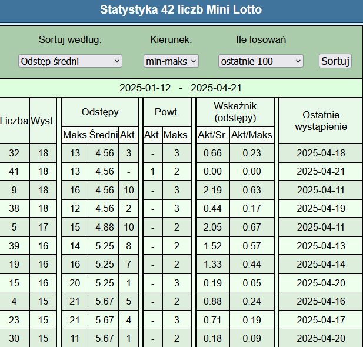Click number 5 in the Liczba column
Viewport: 363px width, 347px height.
[14, 228]
